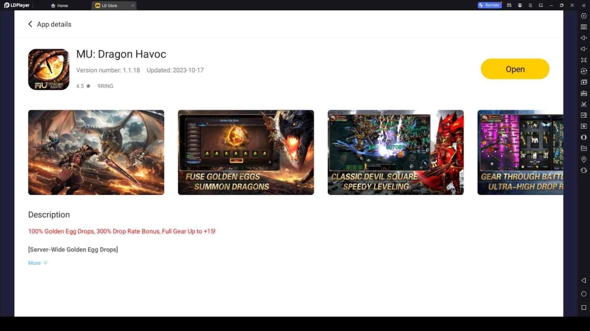Open the MU: Dragon Havoc game
The width and height of the screenshot is (590, 331).
[x=515, y=69]
